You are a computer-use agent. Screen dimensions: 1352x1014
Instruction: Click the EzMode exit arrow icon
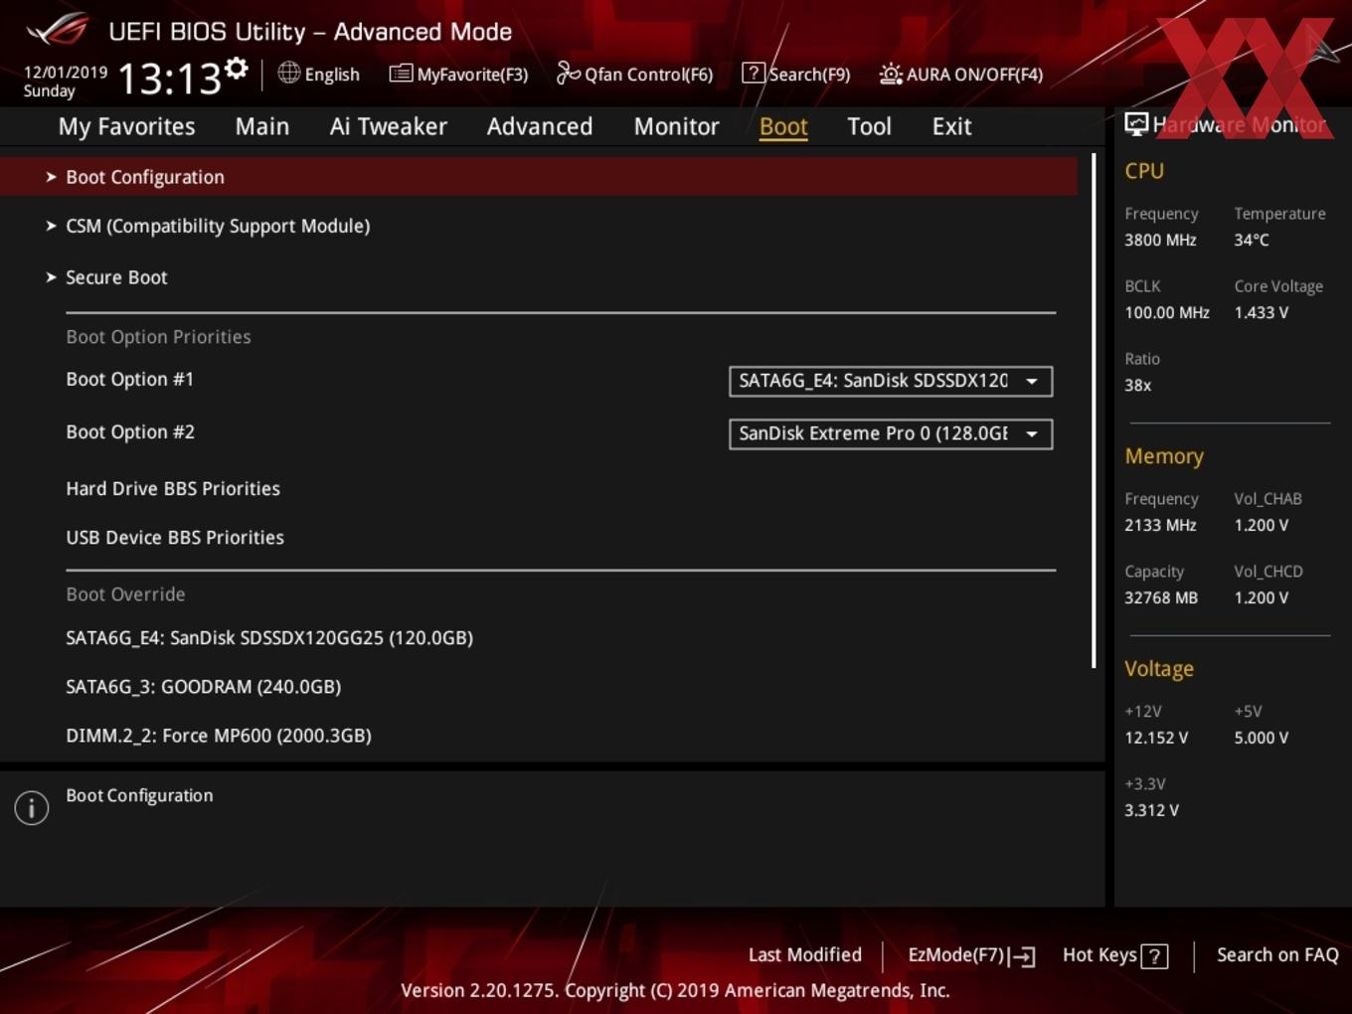(x=1023, y=956)
